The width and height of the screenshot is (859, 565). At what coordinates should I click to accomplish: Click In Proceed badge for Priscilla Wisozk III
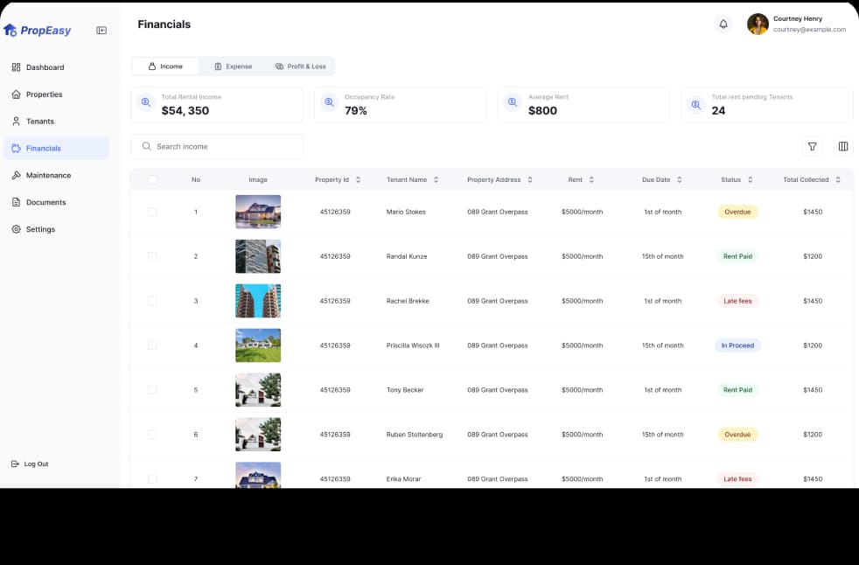coord(737,345)
